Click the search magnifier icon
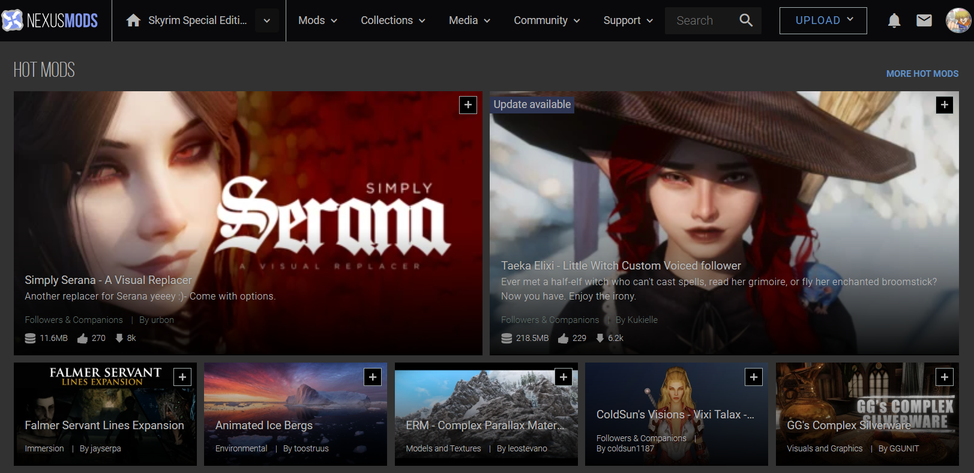The width and height of the screenshot is (974, 473). click(746, 20)
